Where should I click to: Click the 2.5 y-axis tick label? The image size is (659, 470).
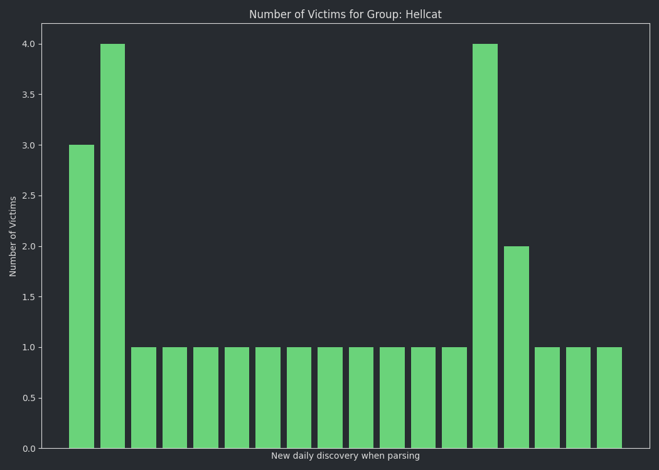(x=29, y=196)
